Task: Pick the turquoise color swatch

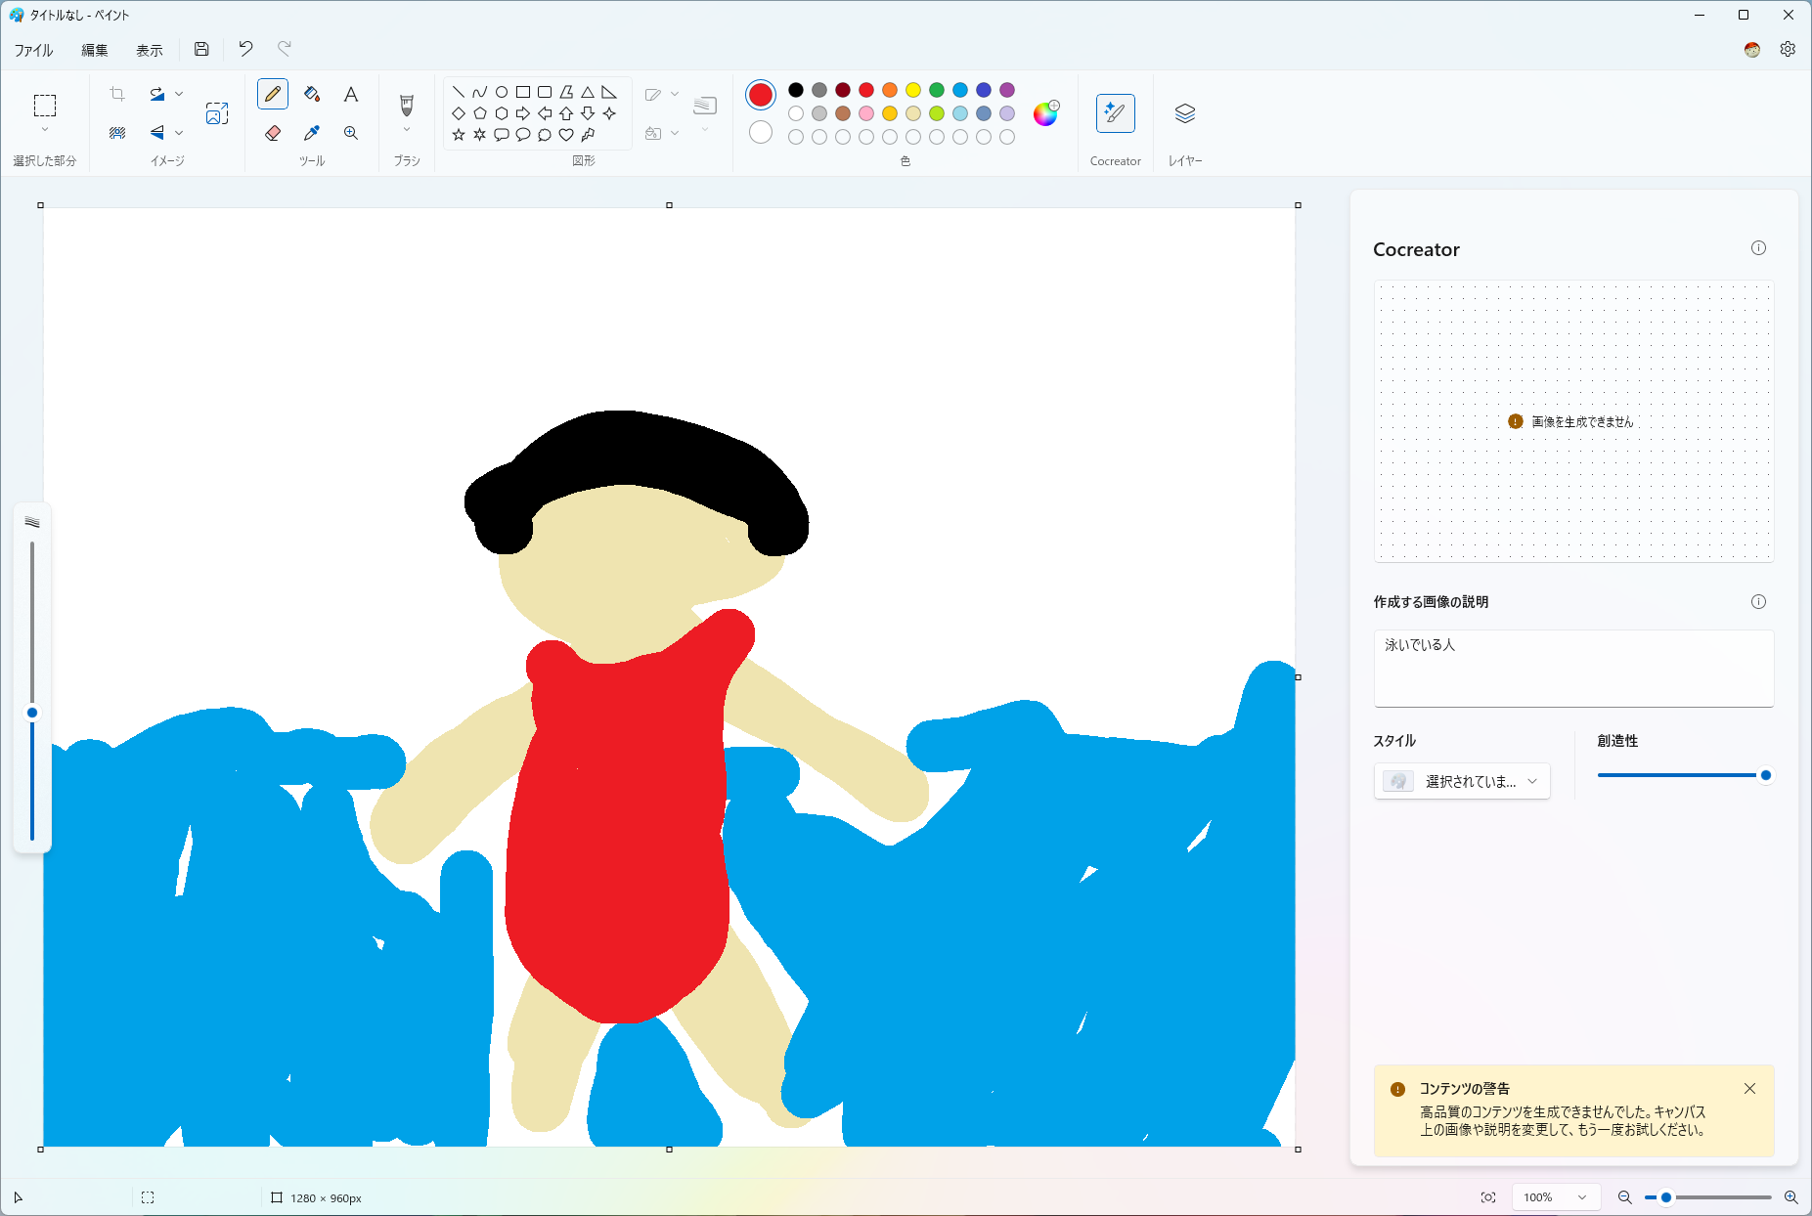Action: (x=960, y=90)
